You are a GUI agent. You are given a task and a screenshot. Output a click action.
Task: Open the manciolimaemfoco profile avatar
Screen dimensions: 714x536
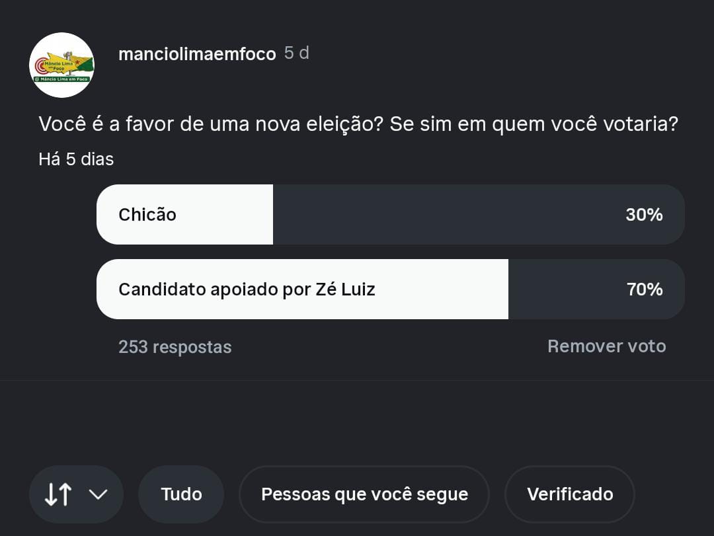click(61, 65)
